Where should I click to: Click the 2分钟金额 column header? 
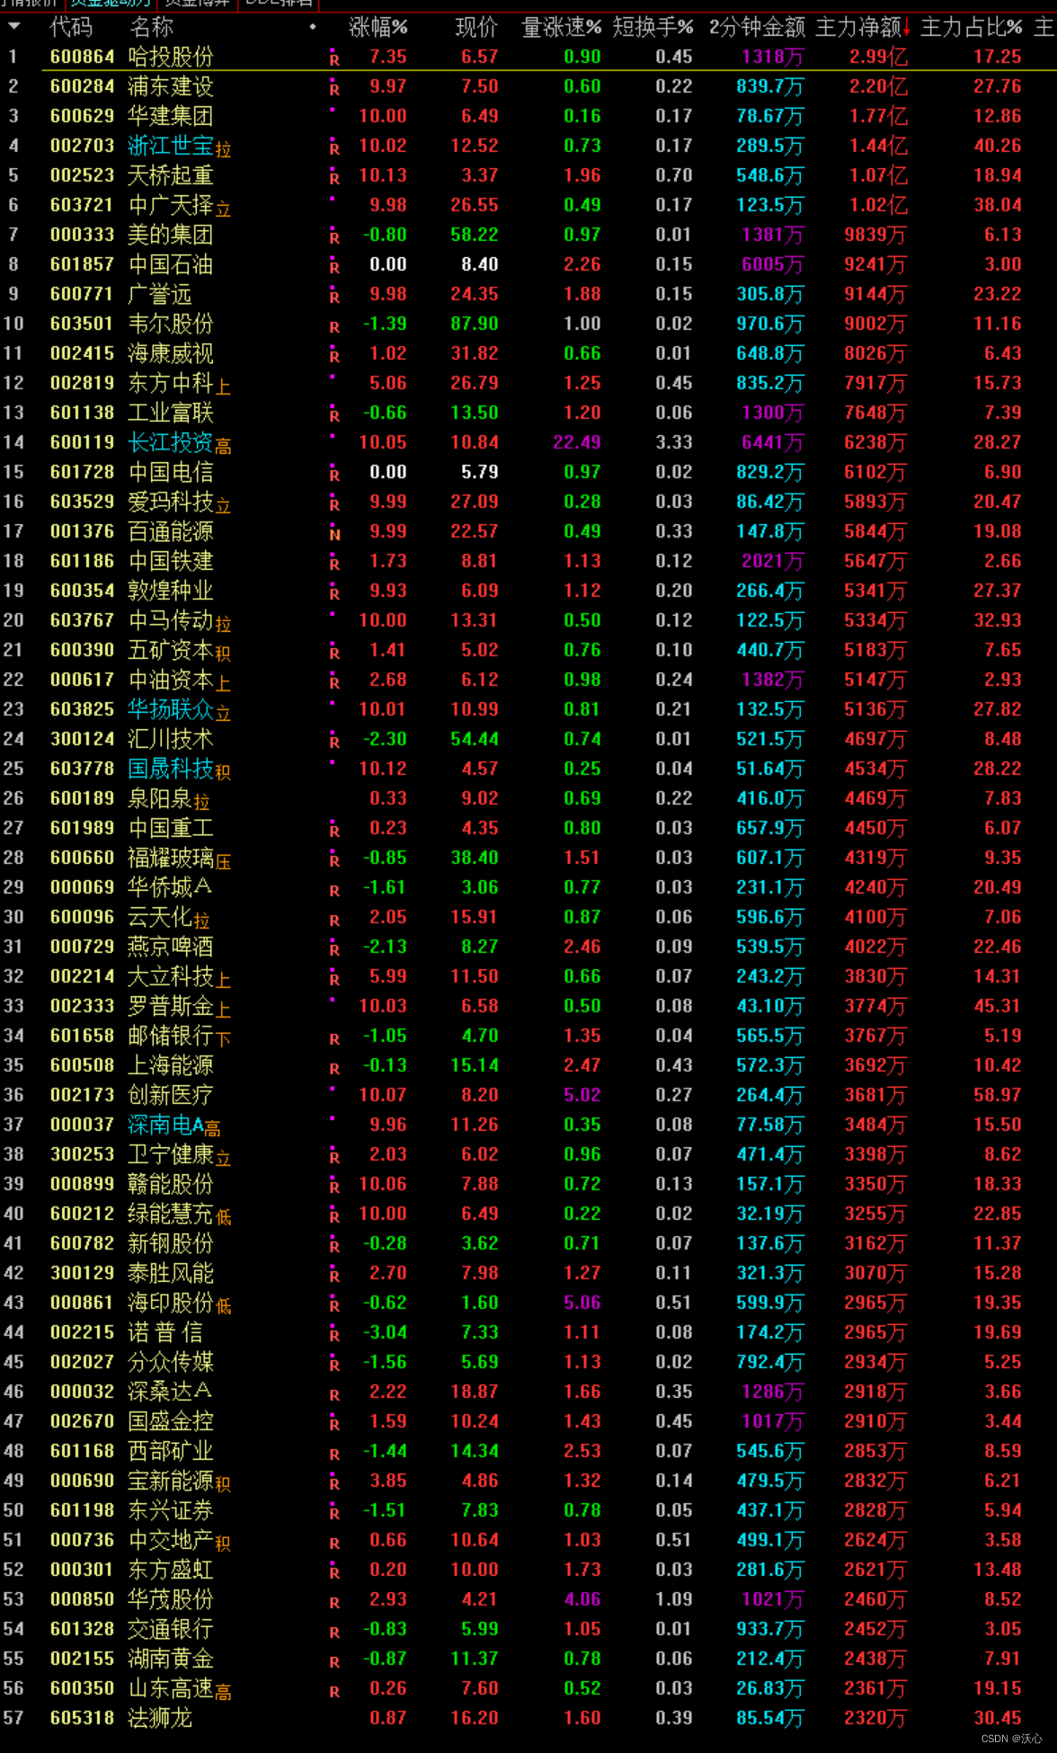[x=757, y=27]
